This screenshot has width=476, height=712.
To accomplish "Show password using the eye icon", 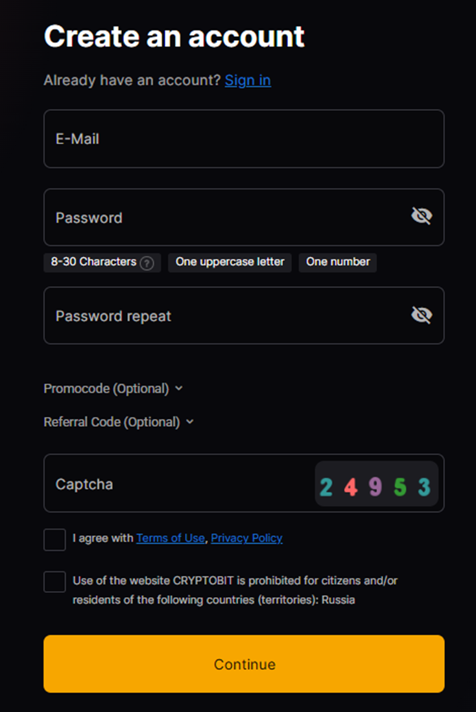I will (422, 216).
